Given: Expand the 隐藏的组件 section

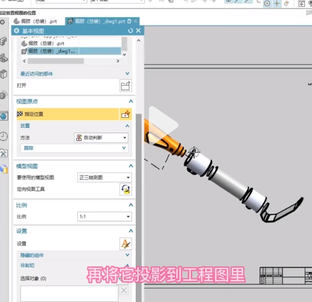Looking at the screenshot, I should pos(74,255).
